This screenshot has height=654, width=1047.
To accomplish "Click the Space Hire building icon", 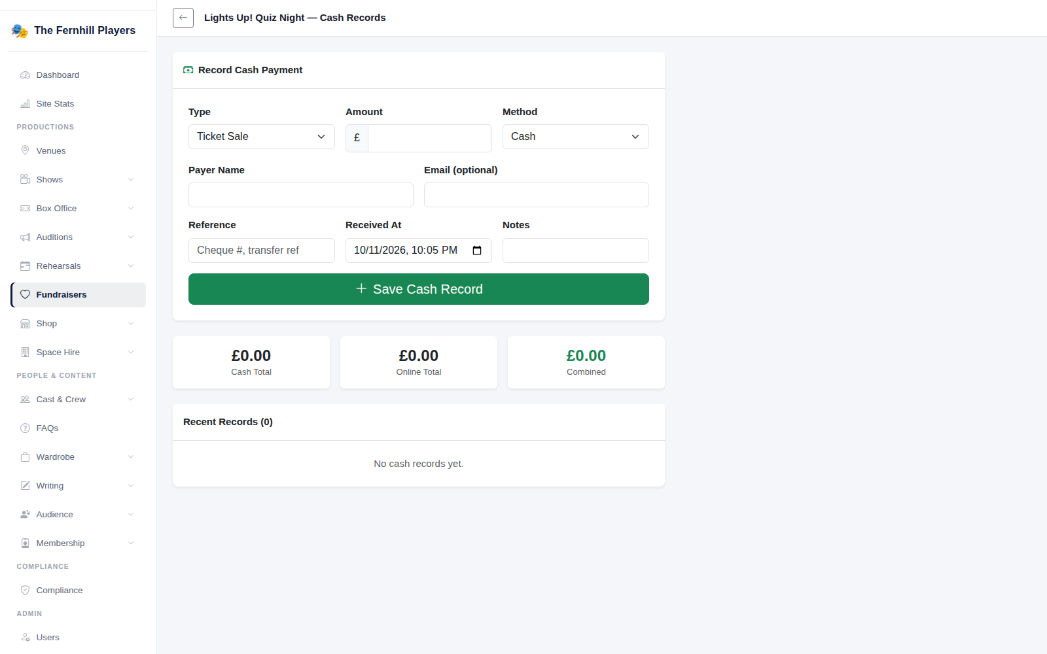I will [x=25, y=353].
